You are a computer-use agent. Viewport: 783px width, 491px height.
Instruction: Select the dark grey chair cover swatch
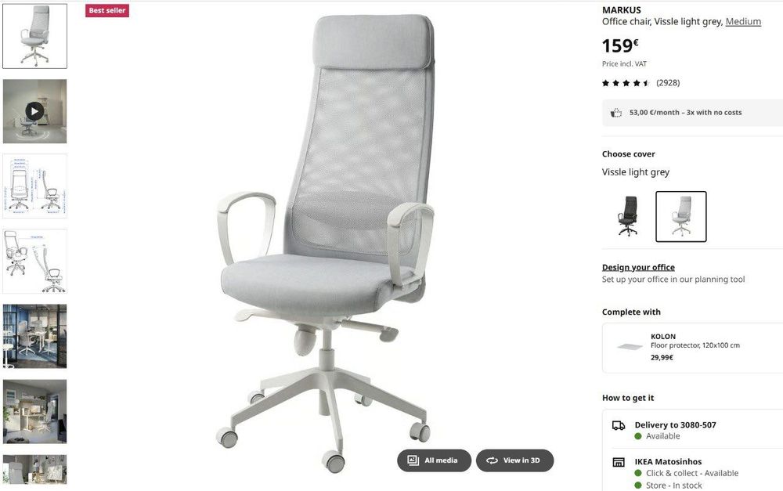point(628,216)
